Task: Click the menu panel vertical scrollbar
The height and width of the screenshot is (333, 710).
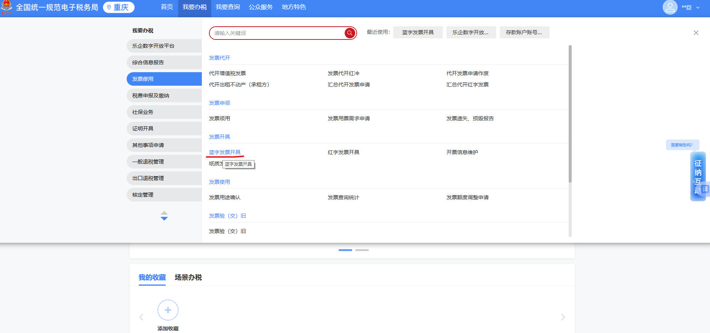Action: (x=570, y=114)
